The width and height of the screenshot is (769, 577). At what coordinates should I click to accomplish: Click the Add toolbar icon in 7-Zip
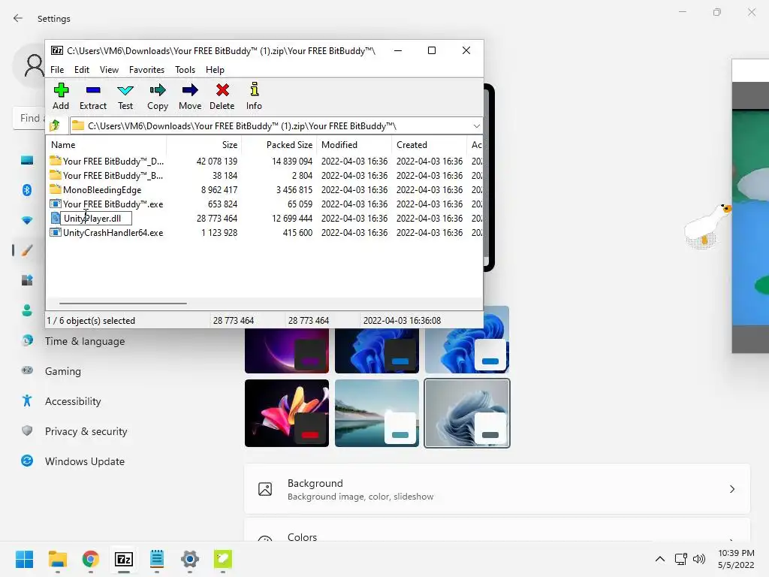pos(61,96)
